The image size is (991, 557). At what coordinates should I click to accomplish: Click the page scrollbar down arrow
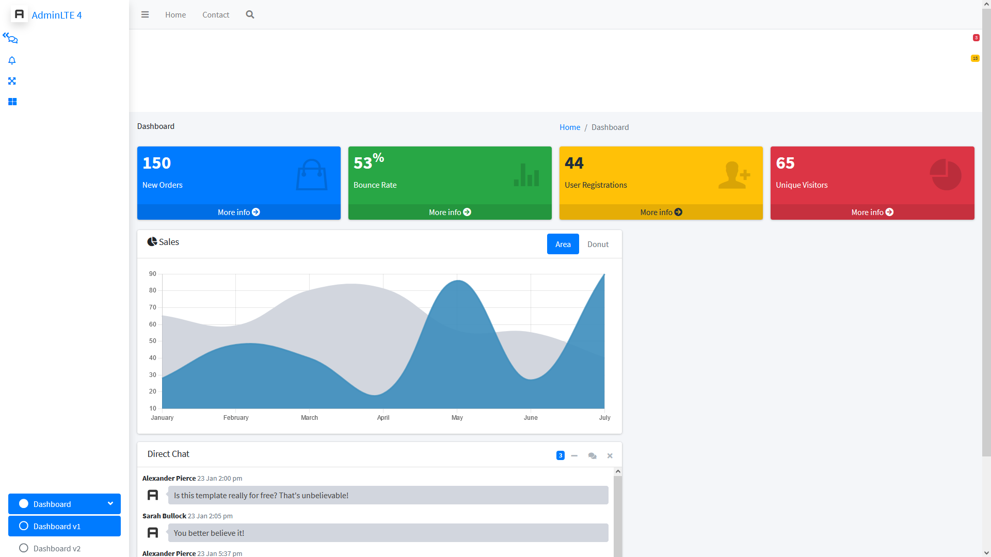(x=986, y=553)
